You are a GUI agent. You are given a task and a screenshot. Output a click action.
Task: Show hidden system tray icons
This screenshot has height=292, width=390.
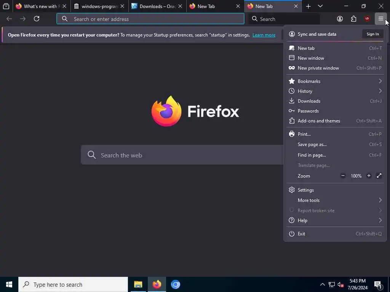pyautogui.click(x=322, y=284)
